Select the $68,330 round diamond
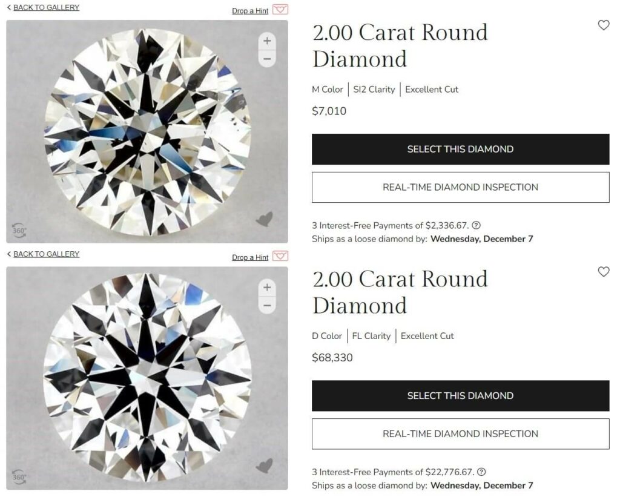 click(460, 395)
